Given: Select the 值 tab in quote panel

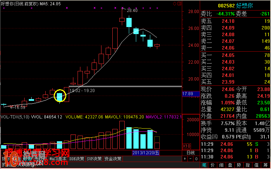Looking at the screenshot, I should pyautogui.click(x=257, y=165).
